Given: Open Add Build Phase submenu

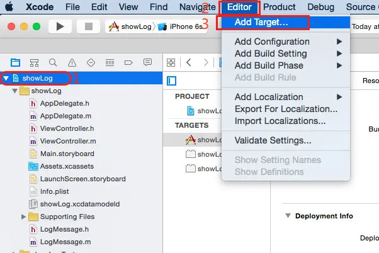Looking at the screenshot, I should [x=286, y=65].
